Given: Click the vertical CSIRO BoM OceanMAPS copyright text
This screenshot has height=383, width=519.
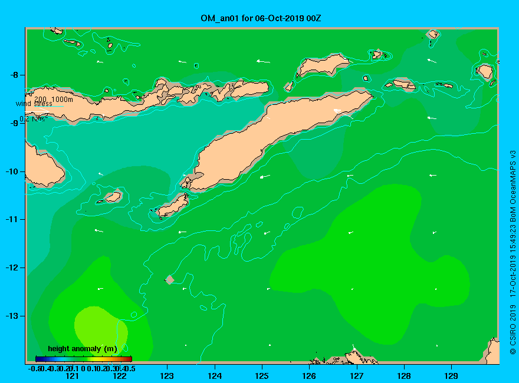Looking at the screenshot, I should (513, 252).
